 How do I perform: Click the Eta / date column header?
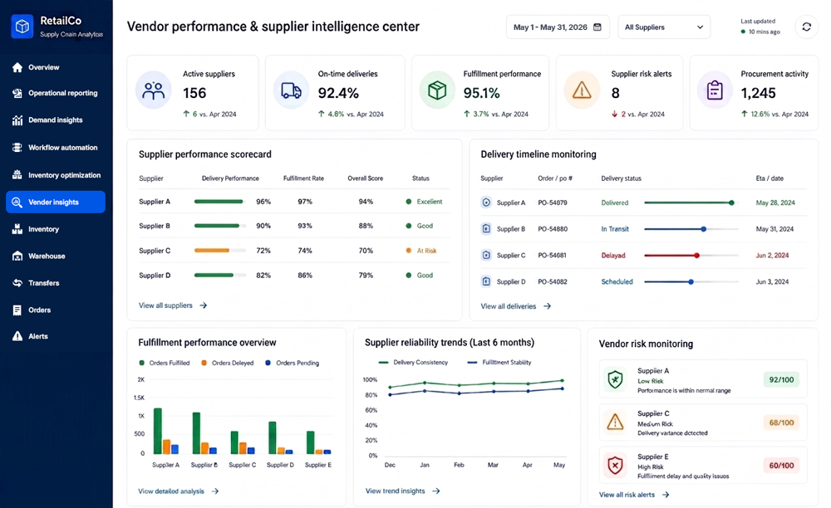pyautogui.click(x=770, y=178)
